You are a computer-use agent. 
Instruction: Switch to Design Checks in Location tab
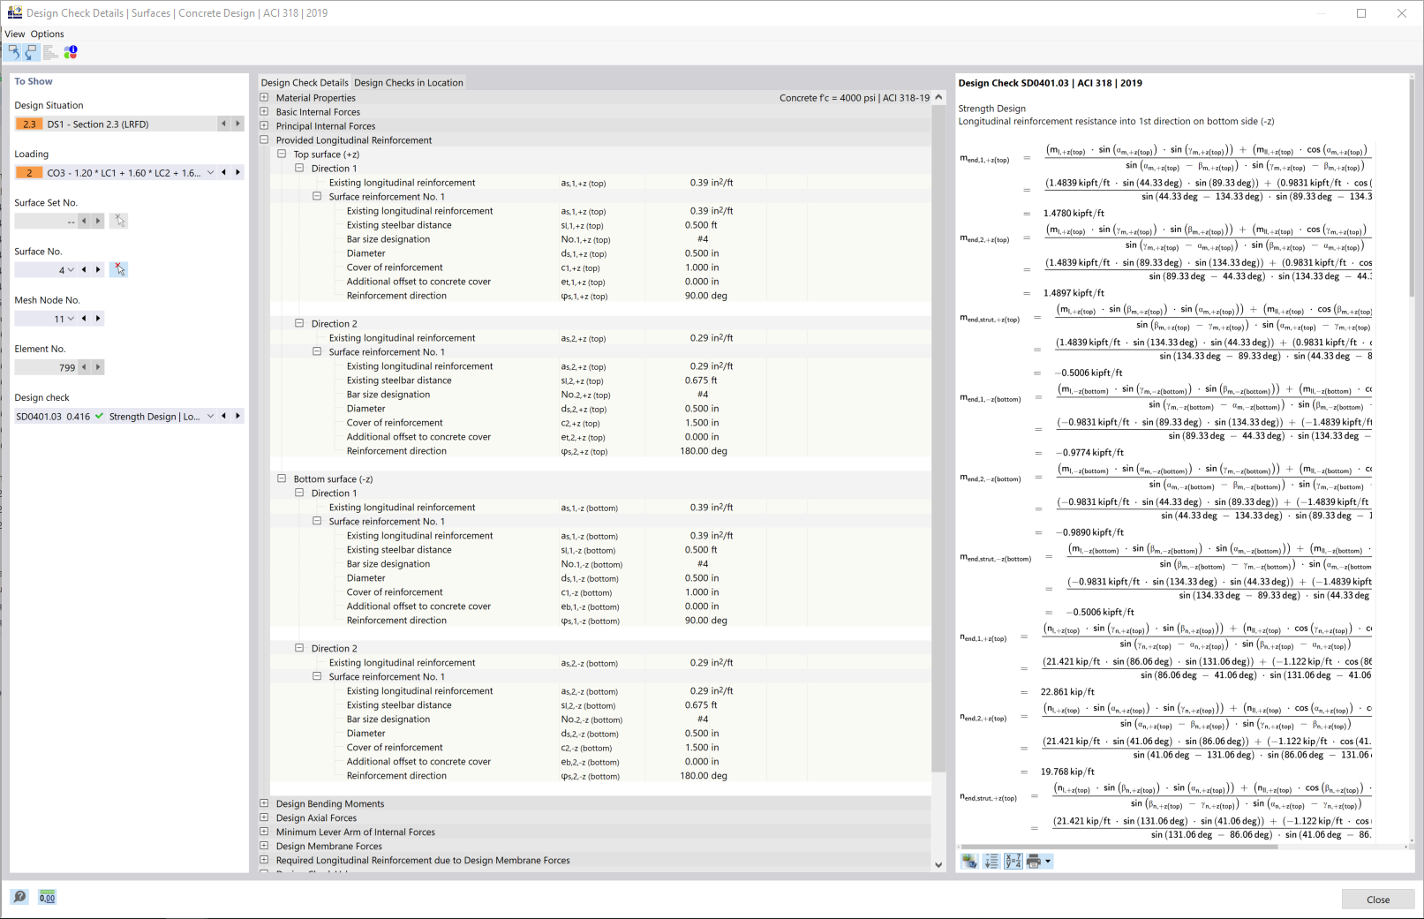[408, 83]
